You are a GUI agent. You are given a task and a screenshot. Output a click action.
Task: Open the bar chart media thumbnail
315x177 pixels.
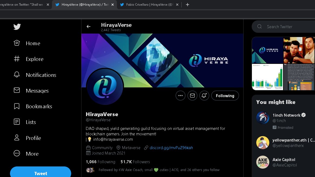[267, 77]
